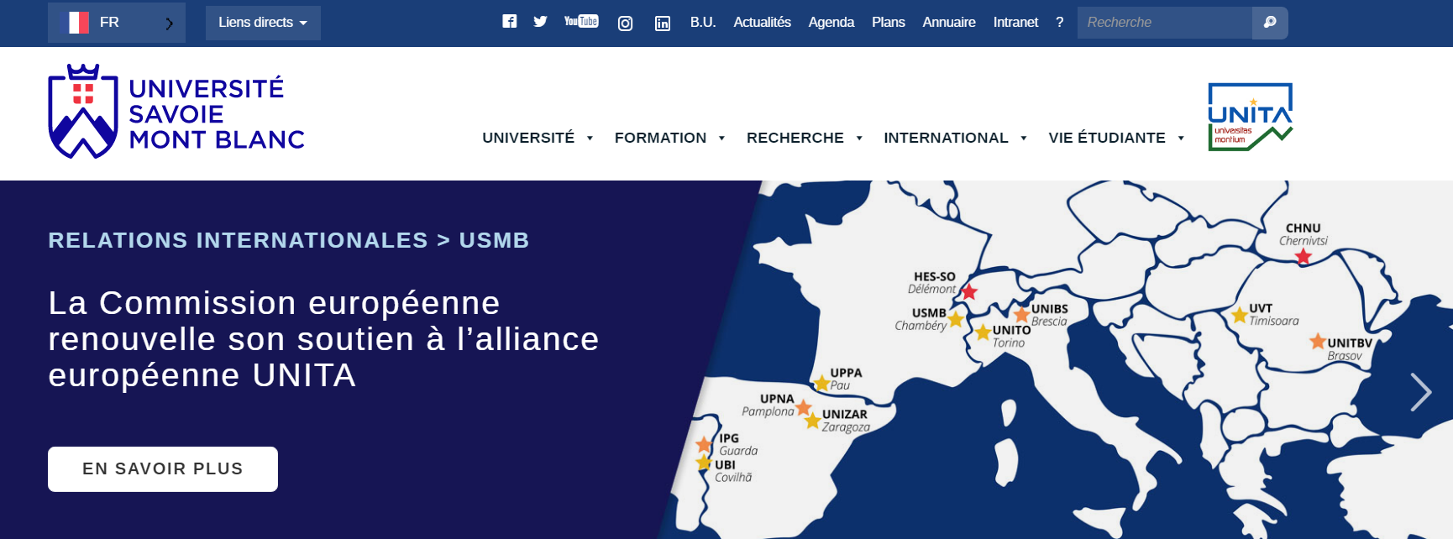1453x539 pixels.
Task: Go to Actualités
Action: (762, 23)
